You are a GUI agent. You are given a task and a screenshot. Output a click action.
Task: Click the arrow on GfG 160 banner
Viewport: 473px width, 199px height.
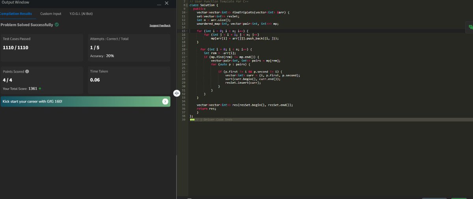coord(165,101)
